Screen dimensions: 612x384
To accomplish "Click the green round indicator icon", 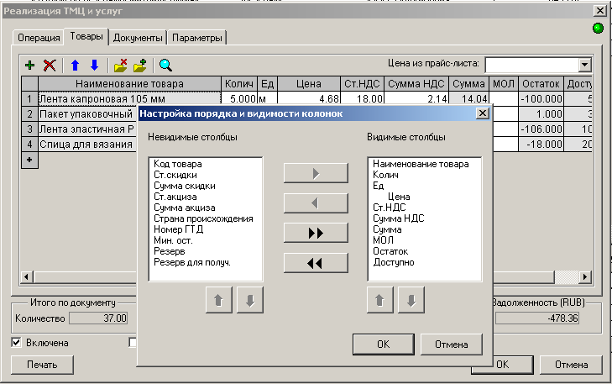I will pos(598,28).
